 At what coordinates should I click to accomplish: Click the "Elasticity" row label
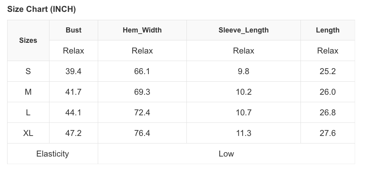[53, 154]
